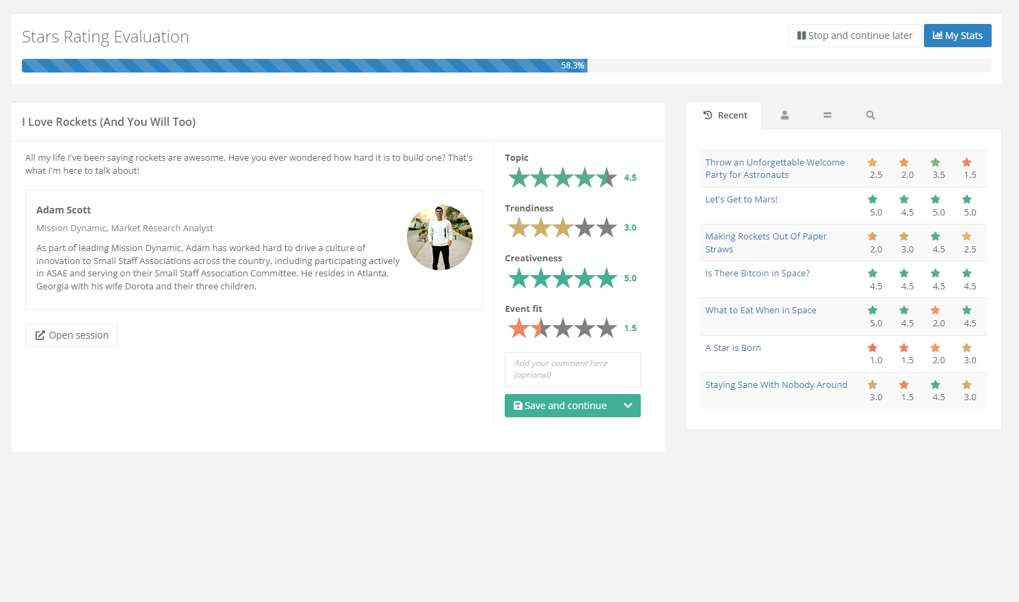
Task: Click Adam Scott's profile photo
Action: coord(439,237)
